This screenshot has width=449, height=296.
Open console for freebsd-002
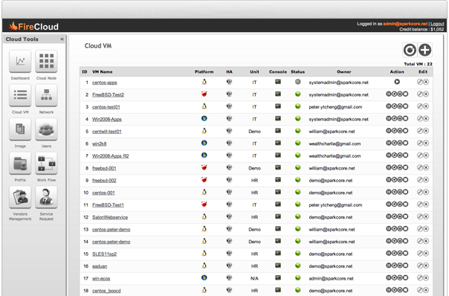278,180
